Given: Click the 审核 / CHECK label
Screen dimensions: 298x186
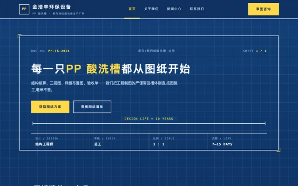Looking at the screenshot, I should click(x=105, y=139).
